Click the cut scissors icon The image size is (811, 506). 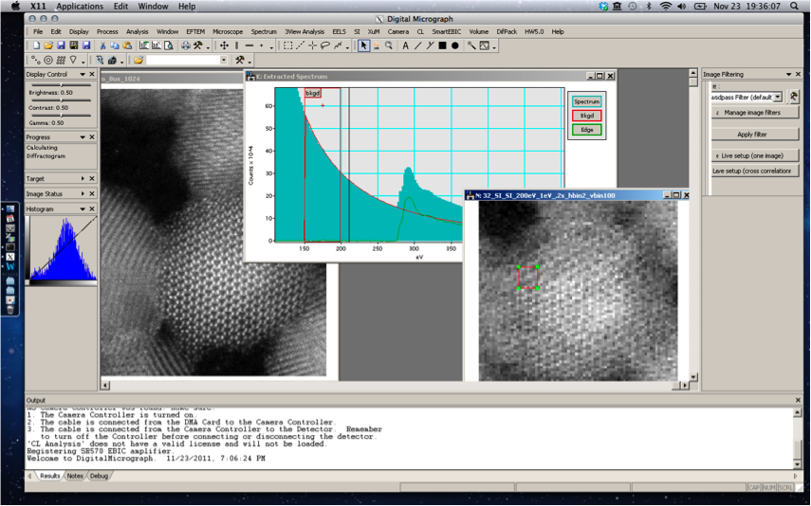[x=102, y=46]
